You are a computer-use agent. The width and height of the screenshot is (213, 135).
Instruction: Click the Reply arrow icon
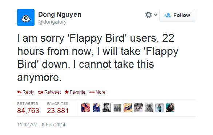[19, 92]
